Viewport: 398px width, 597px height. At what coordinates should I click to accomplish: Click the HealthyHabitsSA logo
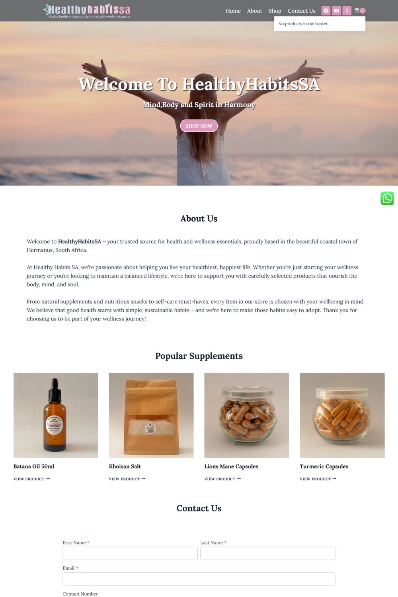pos(87,11)
